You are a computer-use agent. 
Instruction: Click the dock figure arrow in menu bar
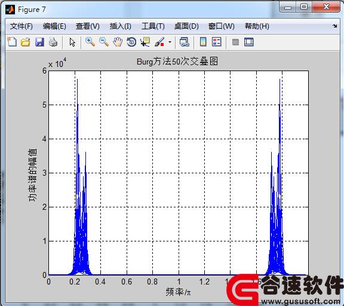click(335, 26)
